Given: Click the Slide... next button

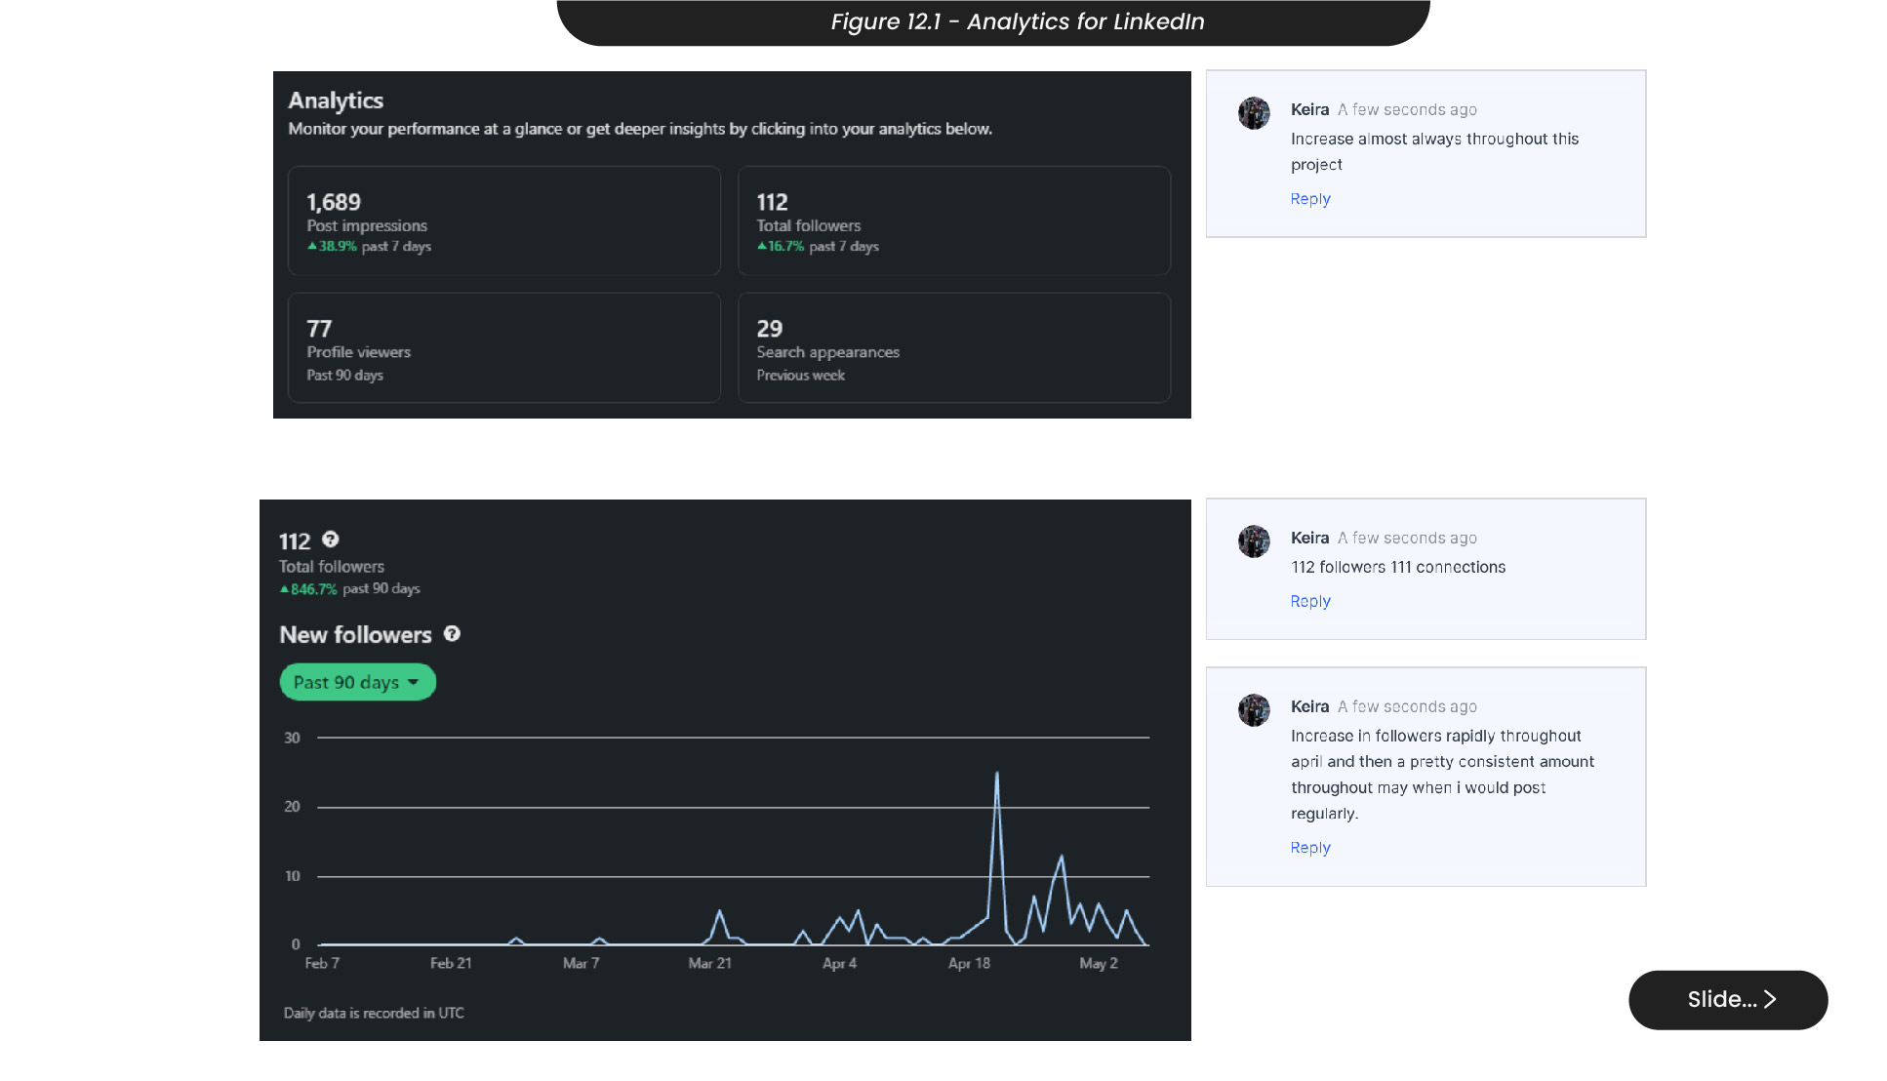Looking at the screenshot, I should [1728, 1000].
